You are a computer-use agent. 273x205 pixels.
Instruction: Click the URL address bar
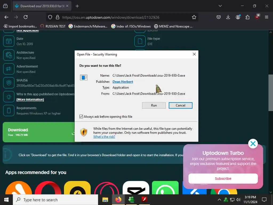click(122, 17)
